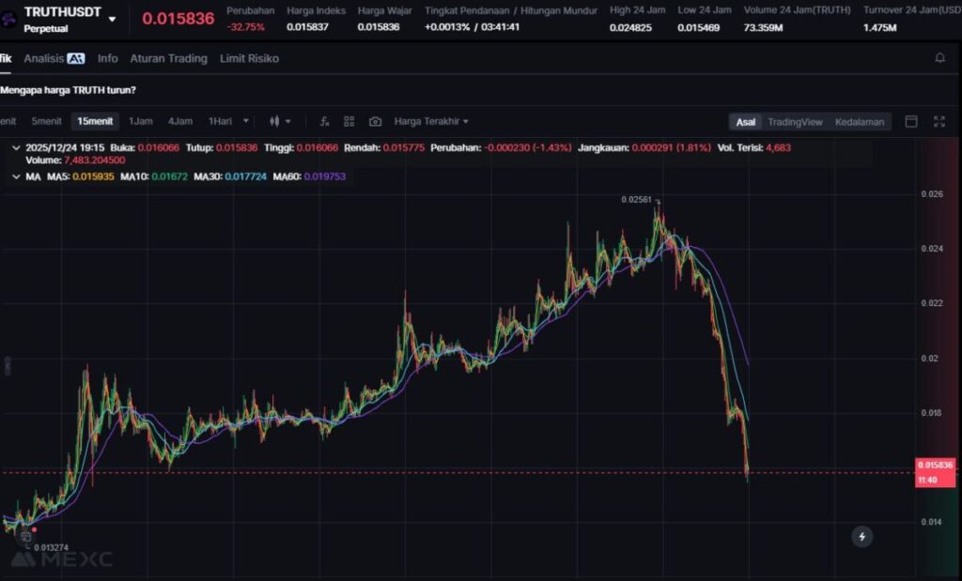Click the panel layout window icon
962x581 pixels.
click(910, 121)
